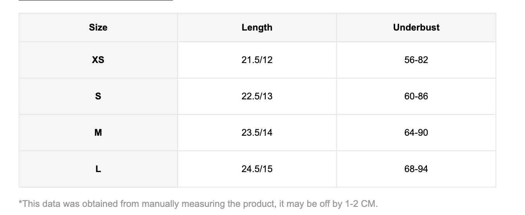This screenshot has height=215, width=525.
Task: Click the Underbust column header
Action: (x=416, y=27)
